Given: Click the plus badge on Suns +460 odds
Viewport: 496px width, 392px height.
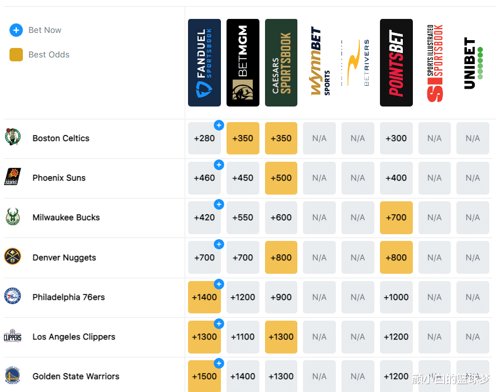Looking at the screenshot, I should click(x=219, y=164).
